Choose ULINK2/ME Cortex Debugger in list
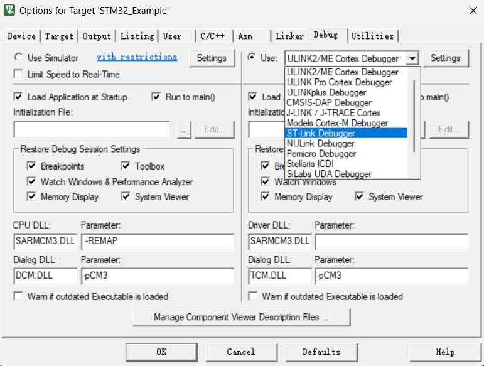This screenshot has width=484, height=366. click(x=346, y=72)
